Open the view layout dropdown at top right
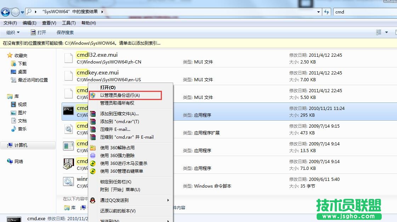The width and height of the screenshot is (397, 222). pos(382,32)
